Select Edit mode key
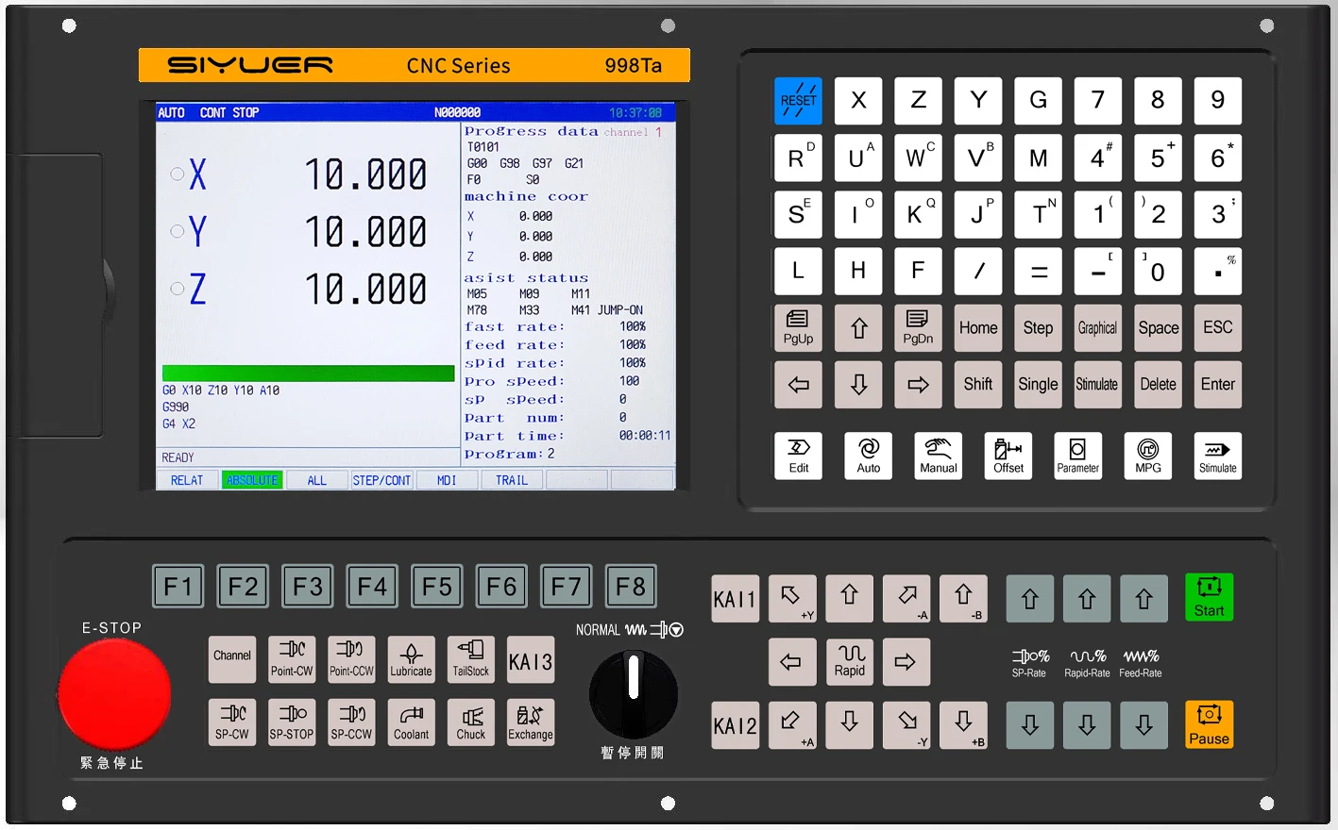The width and height of the screenshot is (1338, 830). [799, 456]
